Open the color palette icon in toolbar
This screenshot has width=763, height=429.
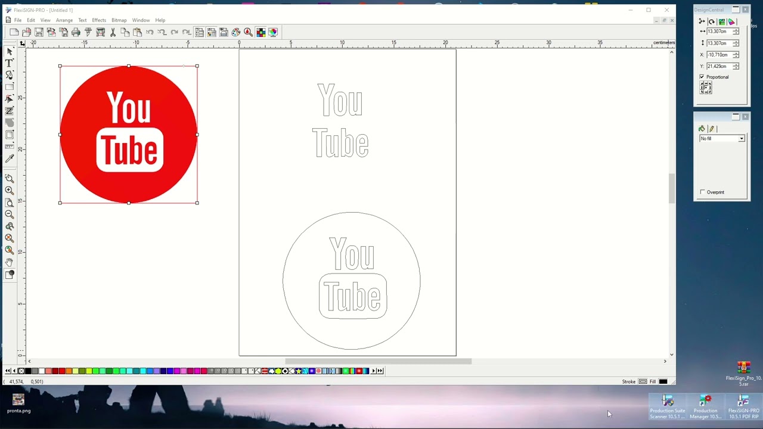click(x=236, y=32)
